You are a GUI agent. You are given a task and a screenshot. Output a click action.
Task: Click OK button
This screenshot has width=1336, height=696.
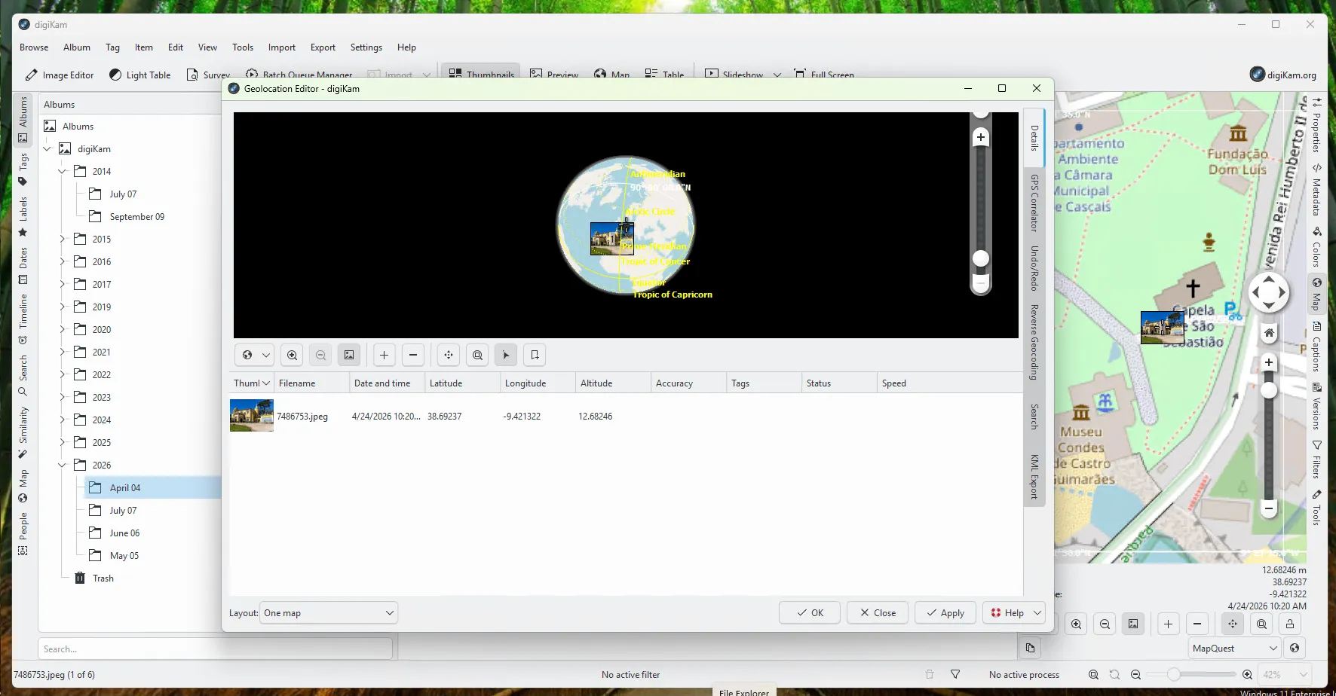click(x=810, y=613)
